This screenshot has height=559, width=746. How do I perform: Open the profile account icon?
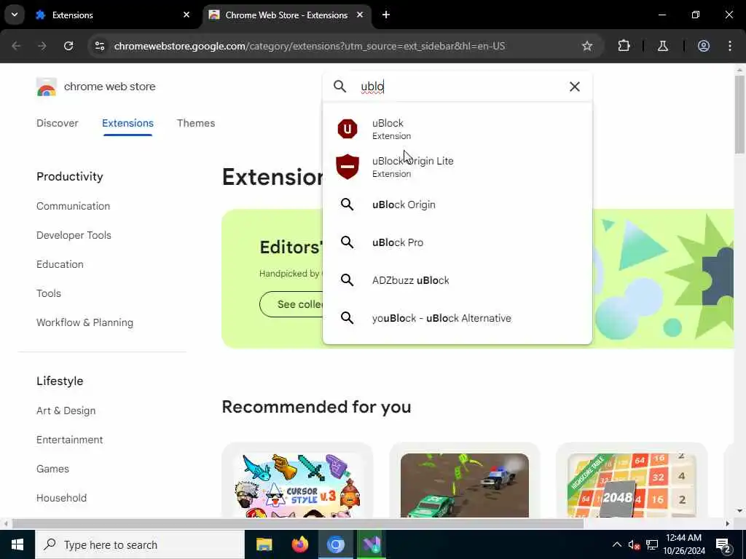(703, 46)
